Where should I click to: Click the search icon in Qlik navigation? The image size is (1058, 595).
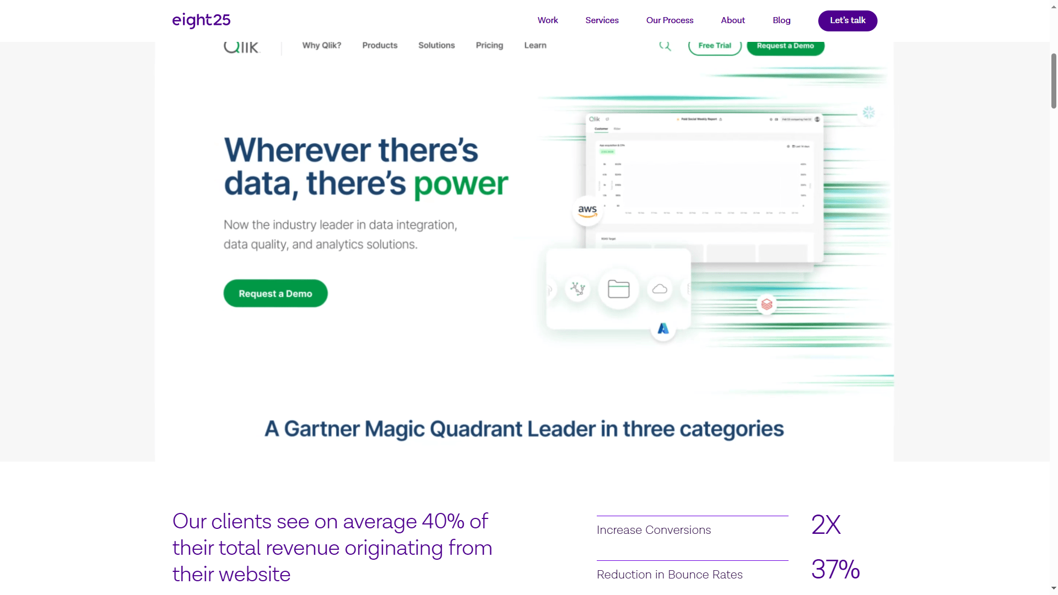665,46
